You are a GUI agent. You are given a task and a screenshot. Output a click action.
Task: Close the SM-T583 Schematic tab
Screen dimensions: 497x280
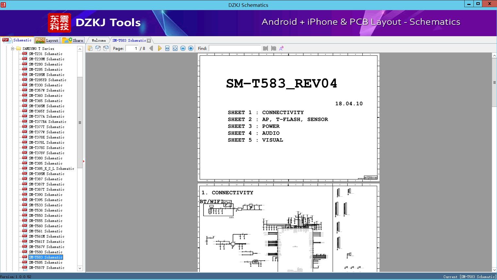(x=149, y=40)
